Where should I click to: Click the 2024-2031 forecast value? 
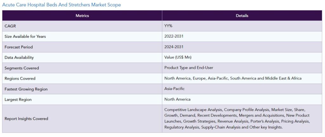174,47
